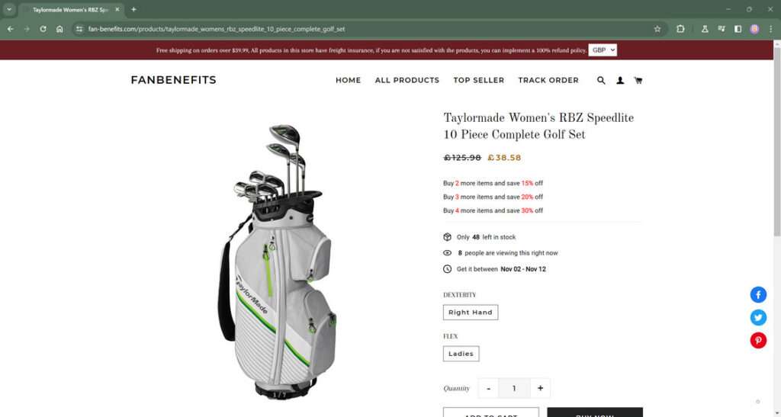View the shopping cart icon
Image resolution: width=781 pixels, height=417 pixels.
click(x=638, y=80)
